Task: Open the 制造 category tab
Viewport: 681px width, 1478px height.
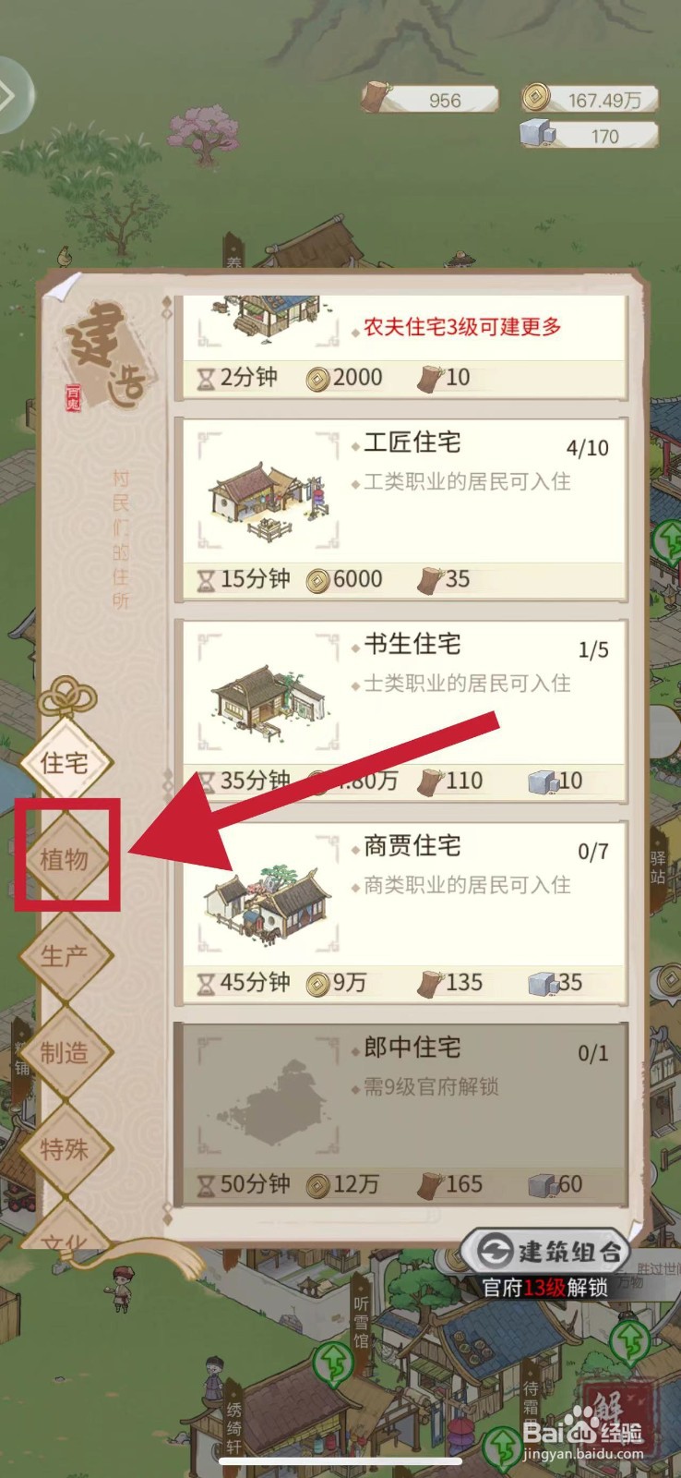Action: coord(65,1052)
